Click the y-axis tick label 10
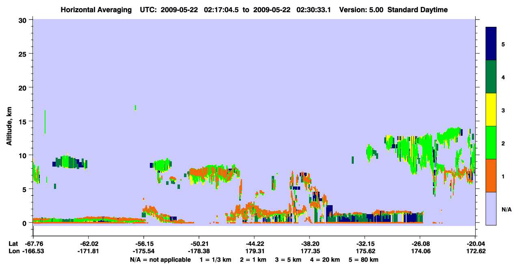This screenshot has height=271, width=528. pyautogui.click(x=24, y=155)
